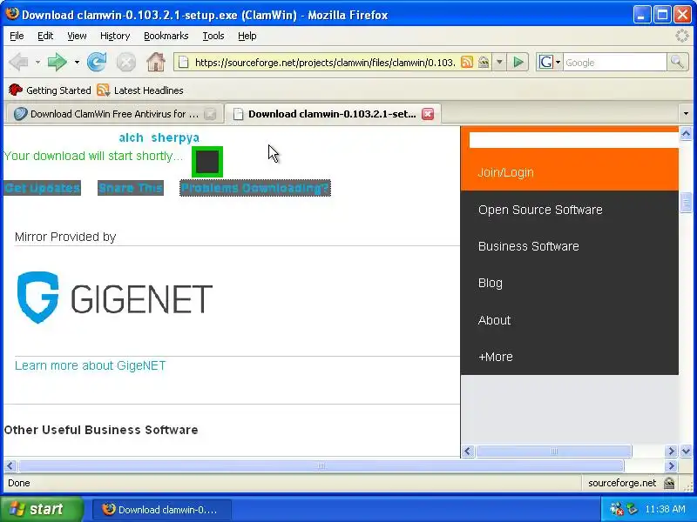Click the main scrollbar right arrow

click(671, 465)
